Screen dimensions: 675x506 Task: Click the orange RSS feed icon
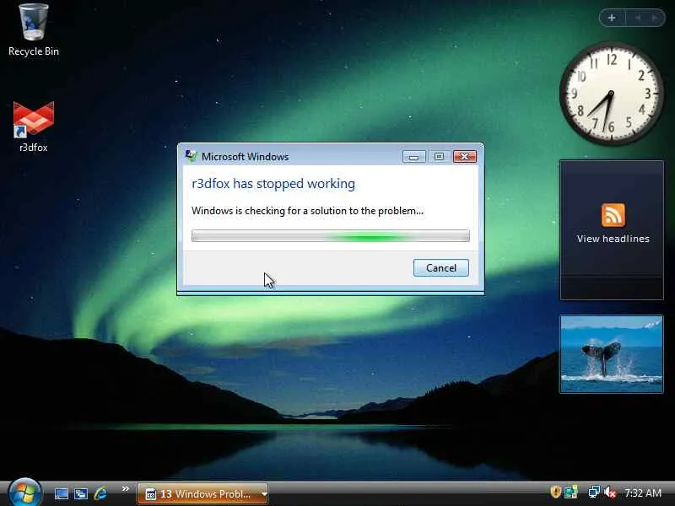coord(613,215)
